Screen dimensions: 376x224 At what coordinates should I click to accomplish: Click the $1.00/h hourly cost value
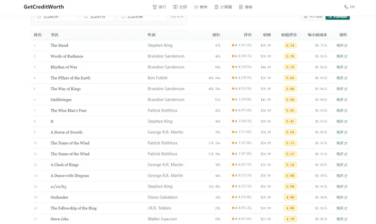coord(321,208)
